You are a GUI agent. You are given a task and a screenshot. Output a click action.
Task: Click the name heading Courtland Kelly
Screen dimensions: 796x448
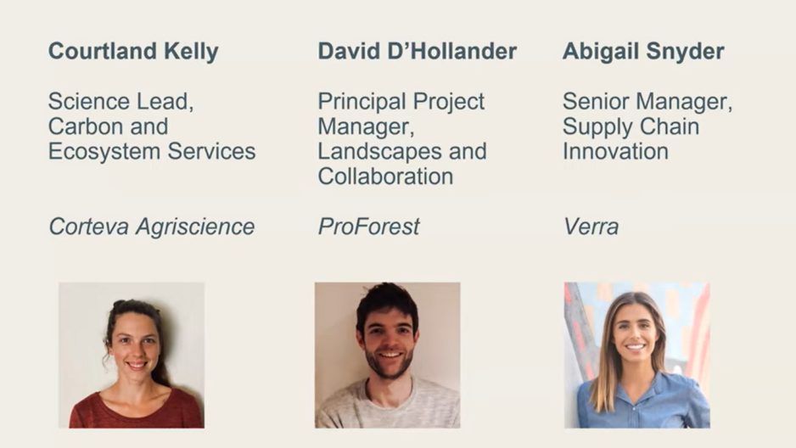click(133, 51)
